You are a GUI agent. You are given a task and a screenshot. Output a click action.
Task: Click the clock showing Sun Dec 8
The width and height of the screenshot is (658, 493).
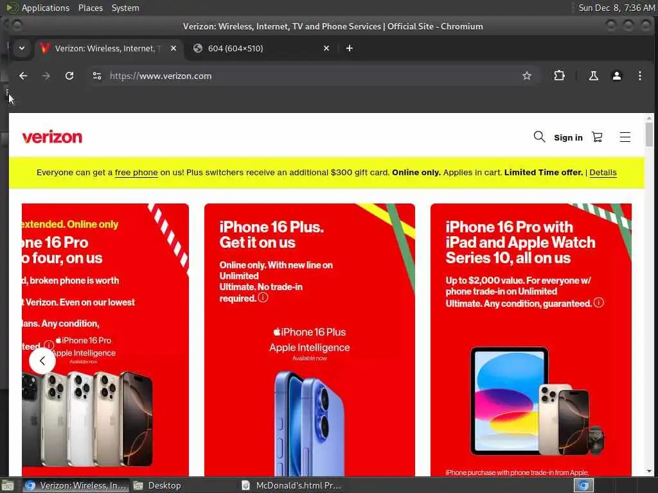616,8
